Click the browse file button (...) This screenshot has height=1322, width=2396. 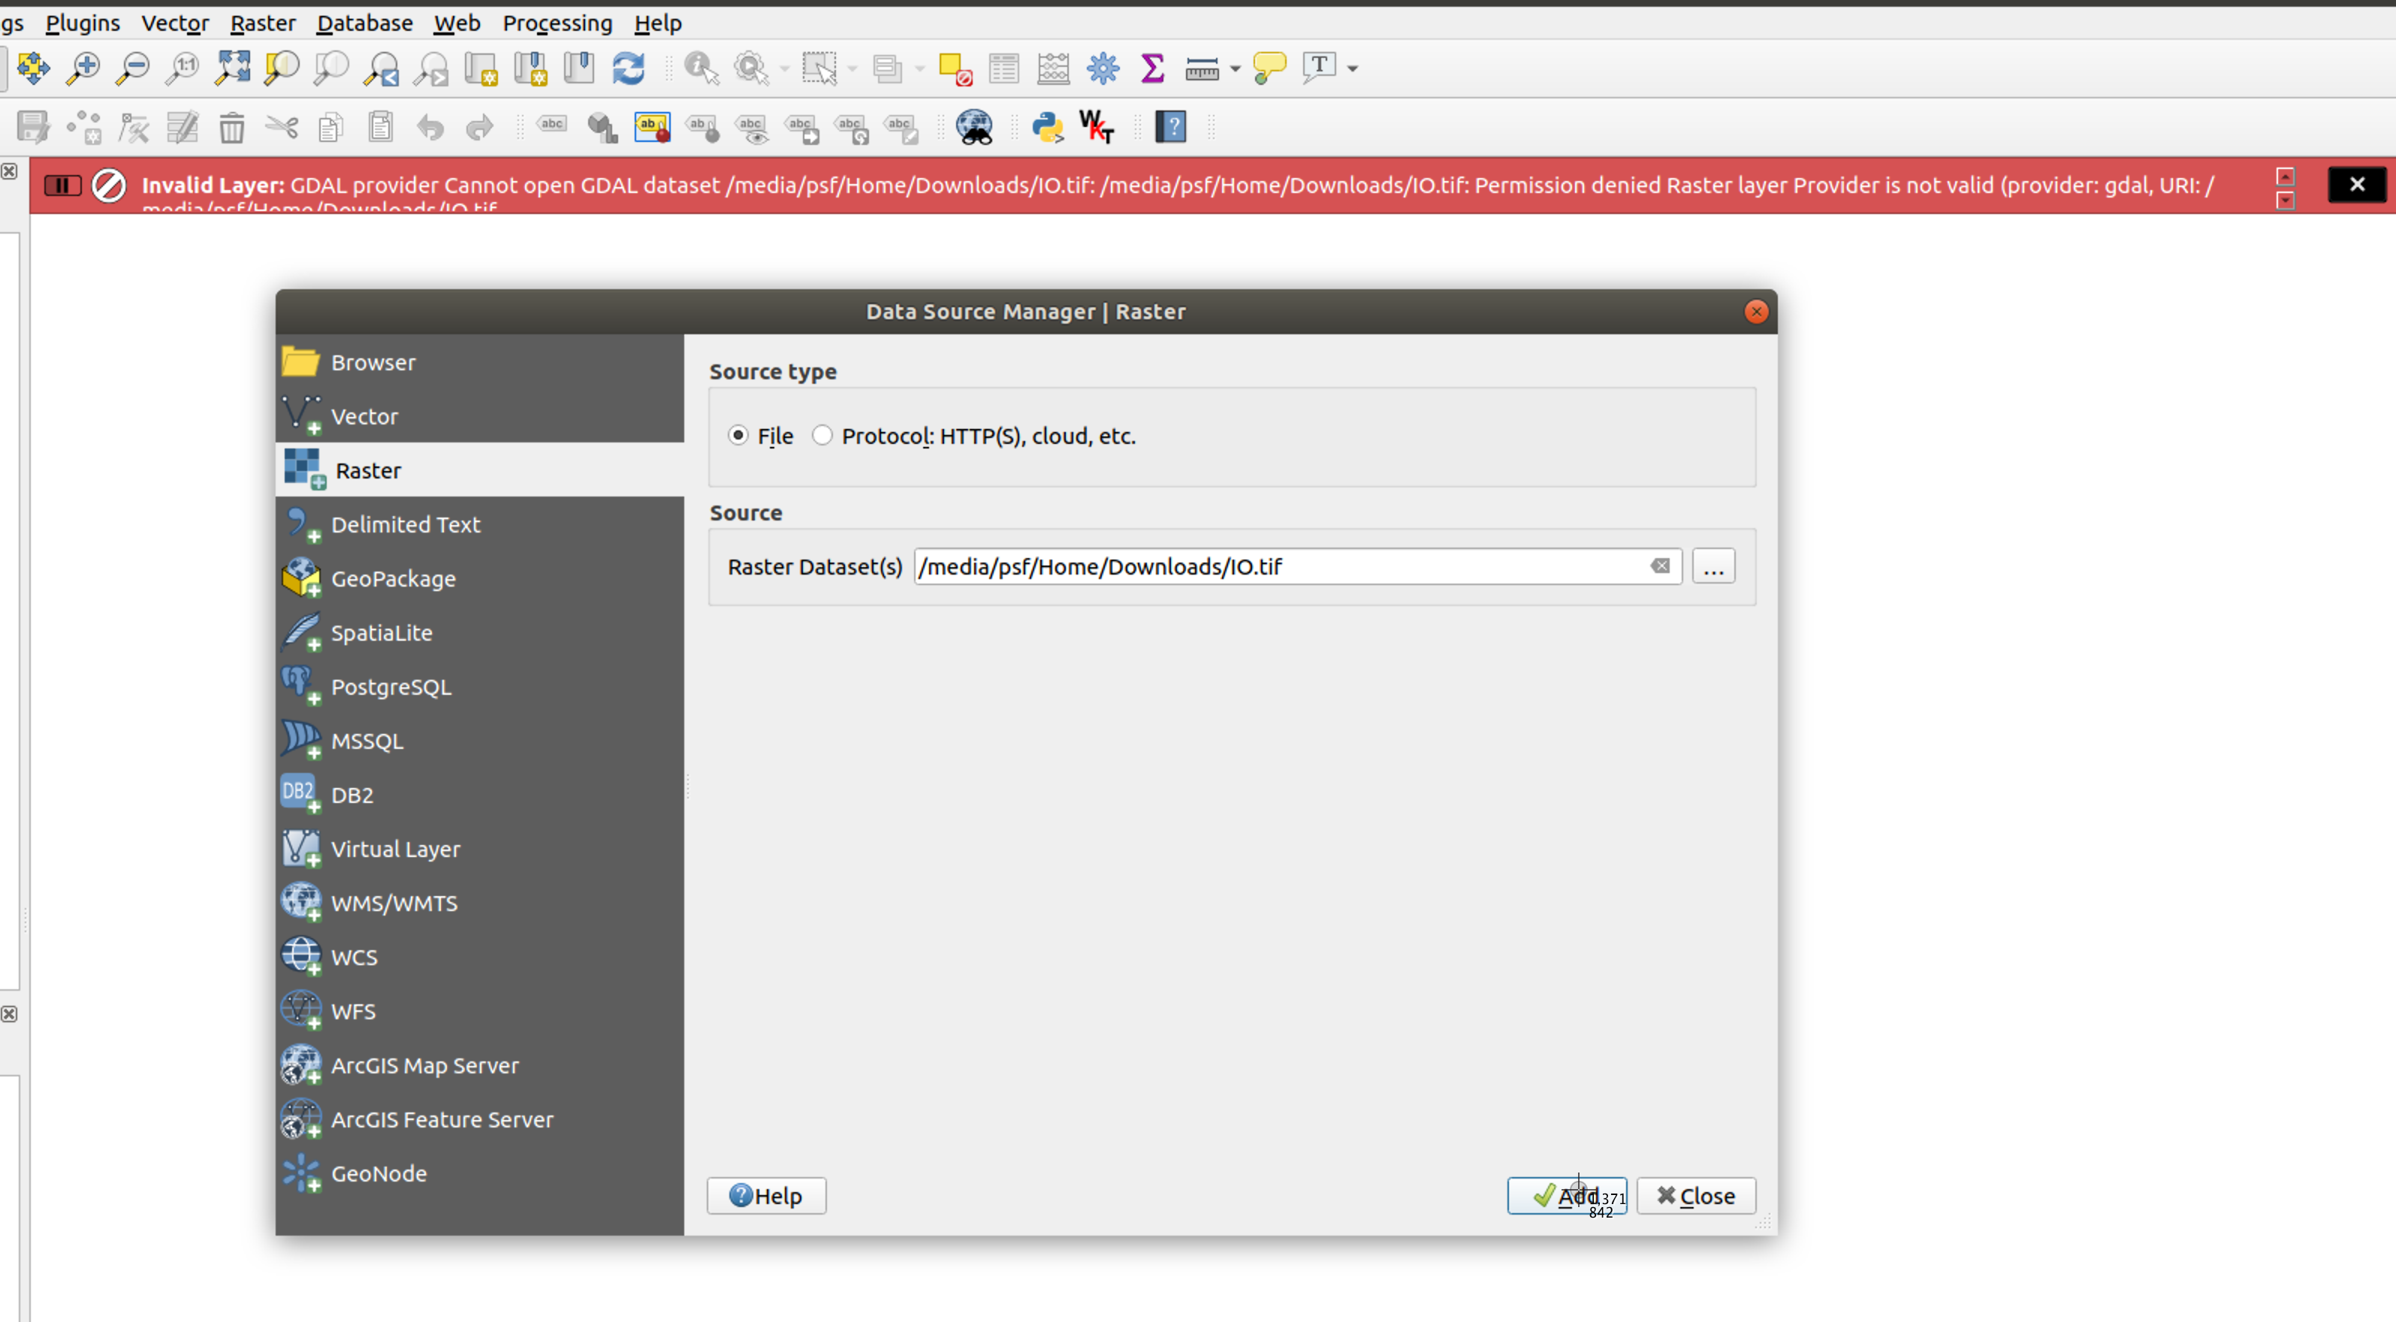1714,566
